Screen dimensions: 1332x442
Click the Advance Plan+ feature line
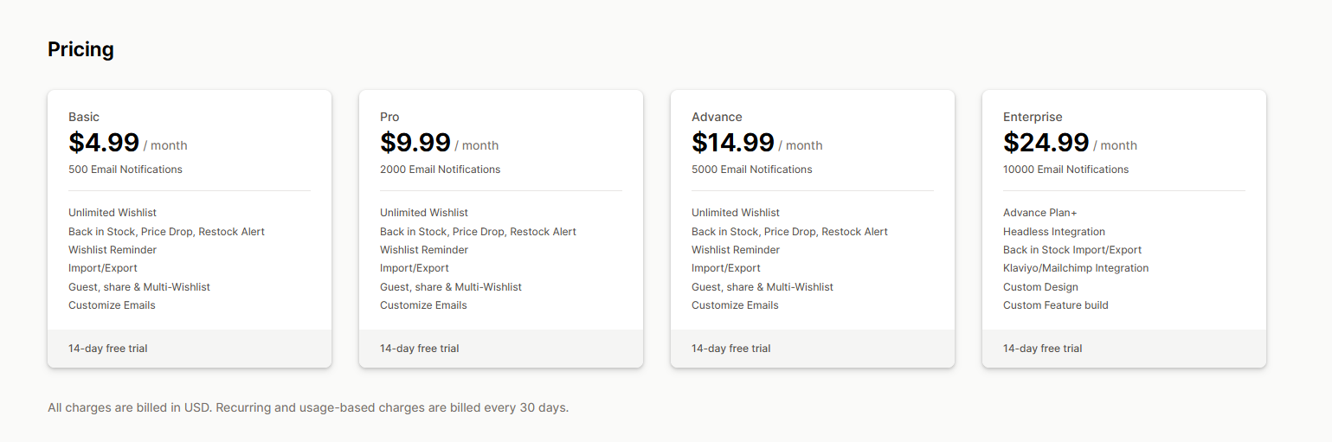point(1040,213)
